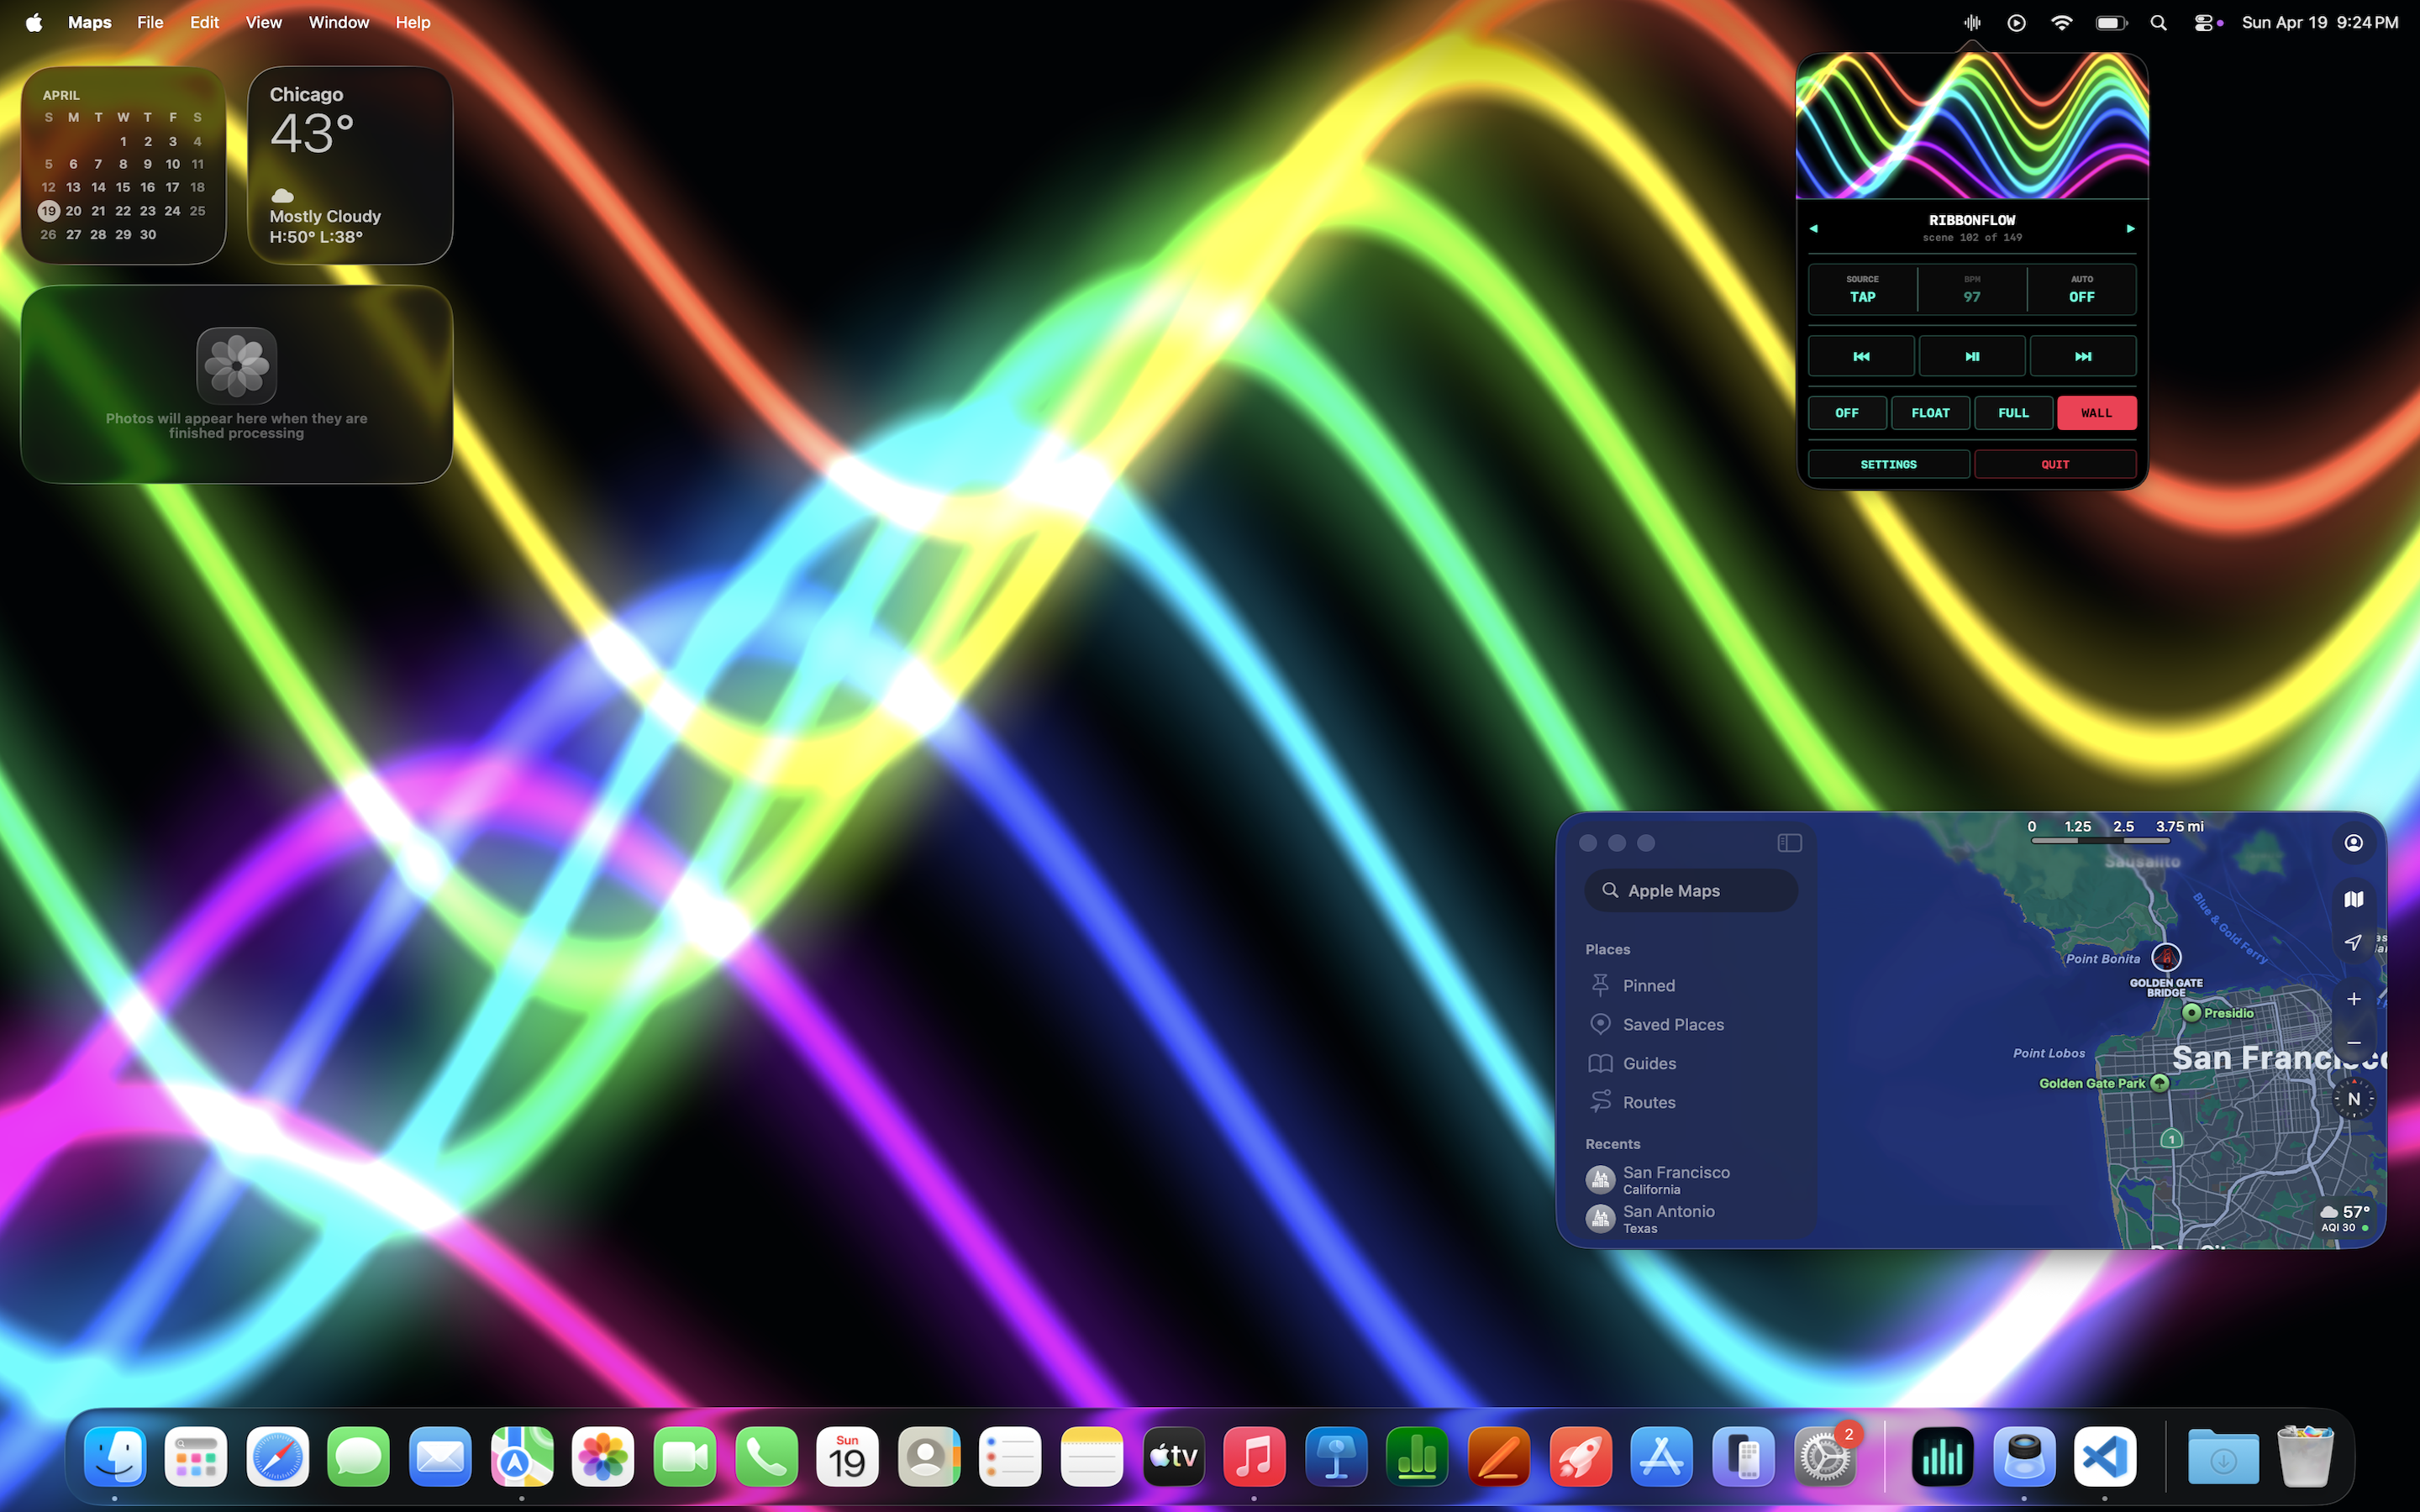Launch Apple TV from Dock
The width and height of the screenshot is (2420, 1512).
[x=1173, y=1457]
